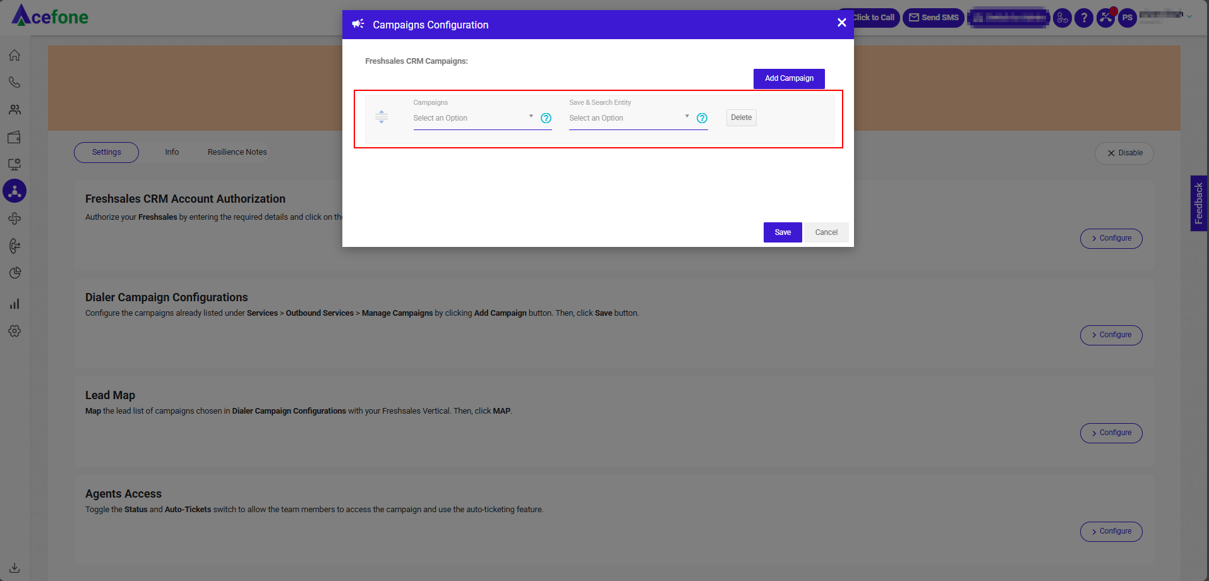The width and height of the screenshot is (1209, 581).
Task: Cancel the campaigns configuration dialog
Action: [826, 232]
